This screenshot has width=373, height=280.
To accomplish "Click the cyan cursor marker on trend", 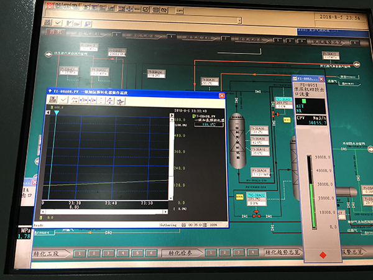I will pos(56,114).
